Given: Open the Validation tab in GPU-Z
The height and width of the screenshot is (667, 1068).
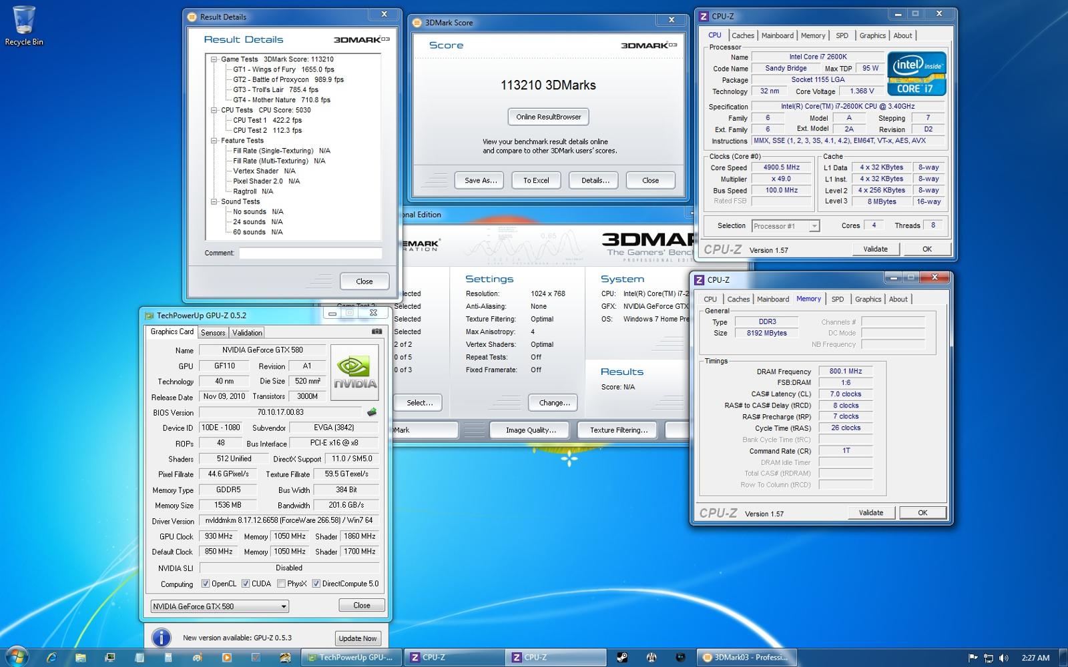Looking at the screenshot, I should pyautogui.click(x=247, y=333).
